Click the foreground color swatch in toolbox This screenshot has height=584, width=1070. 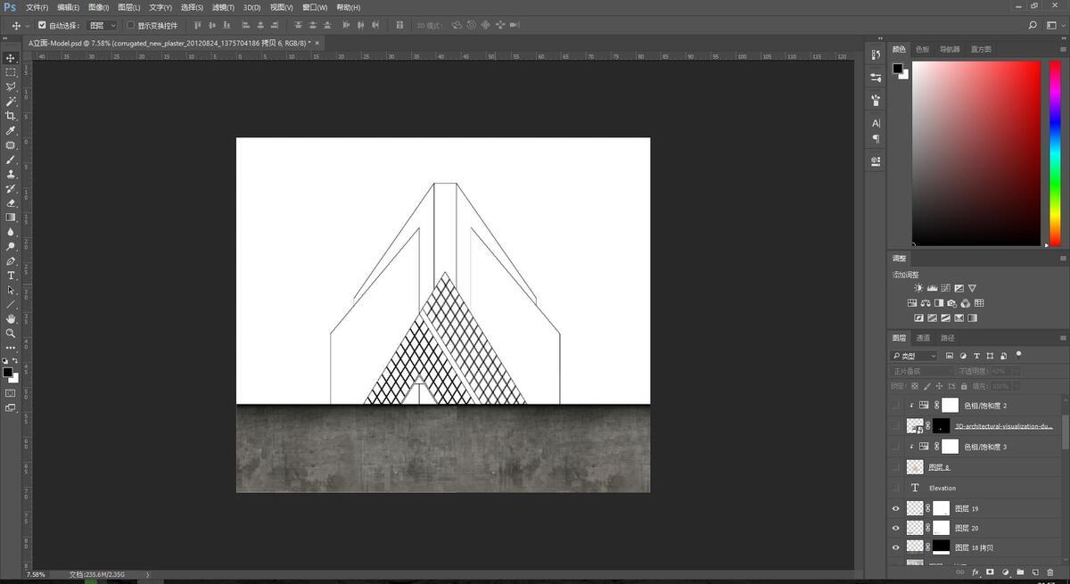tap(7, 372)
